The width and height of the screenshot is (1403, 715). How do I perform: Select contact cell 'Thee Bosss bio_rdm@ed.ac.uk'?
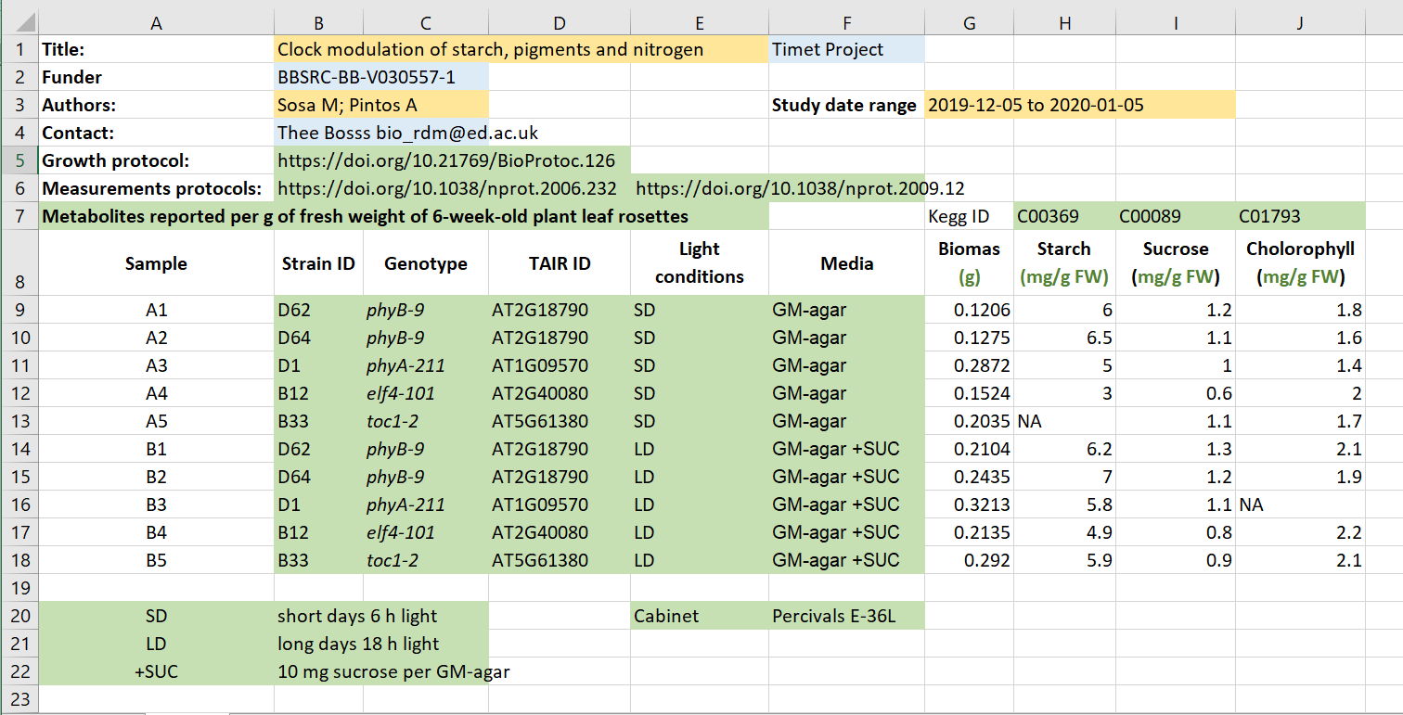point(408,133)
